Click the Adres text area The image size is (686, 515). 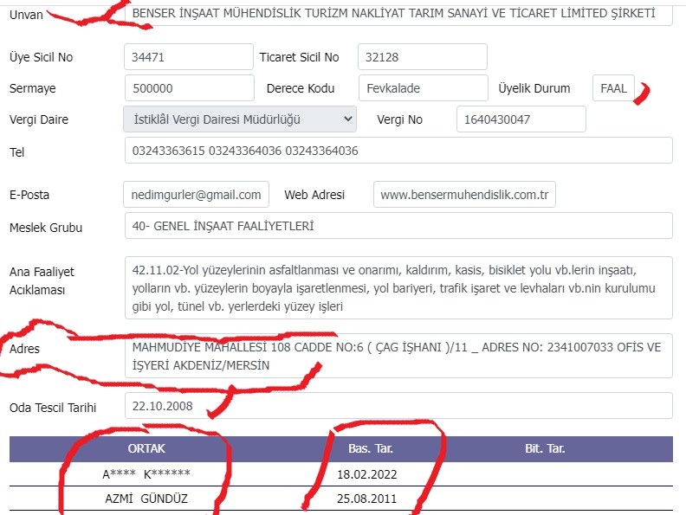(398, 356)
